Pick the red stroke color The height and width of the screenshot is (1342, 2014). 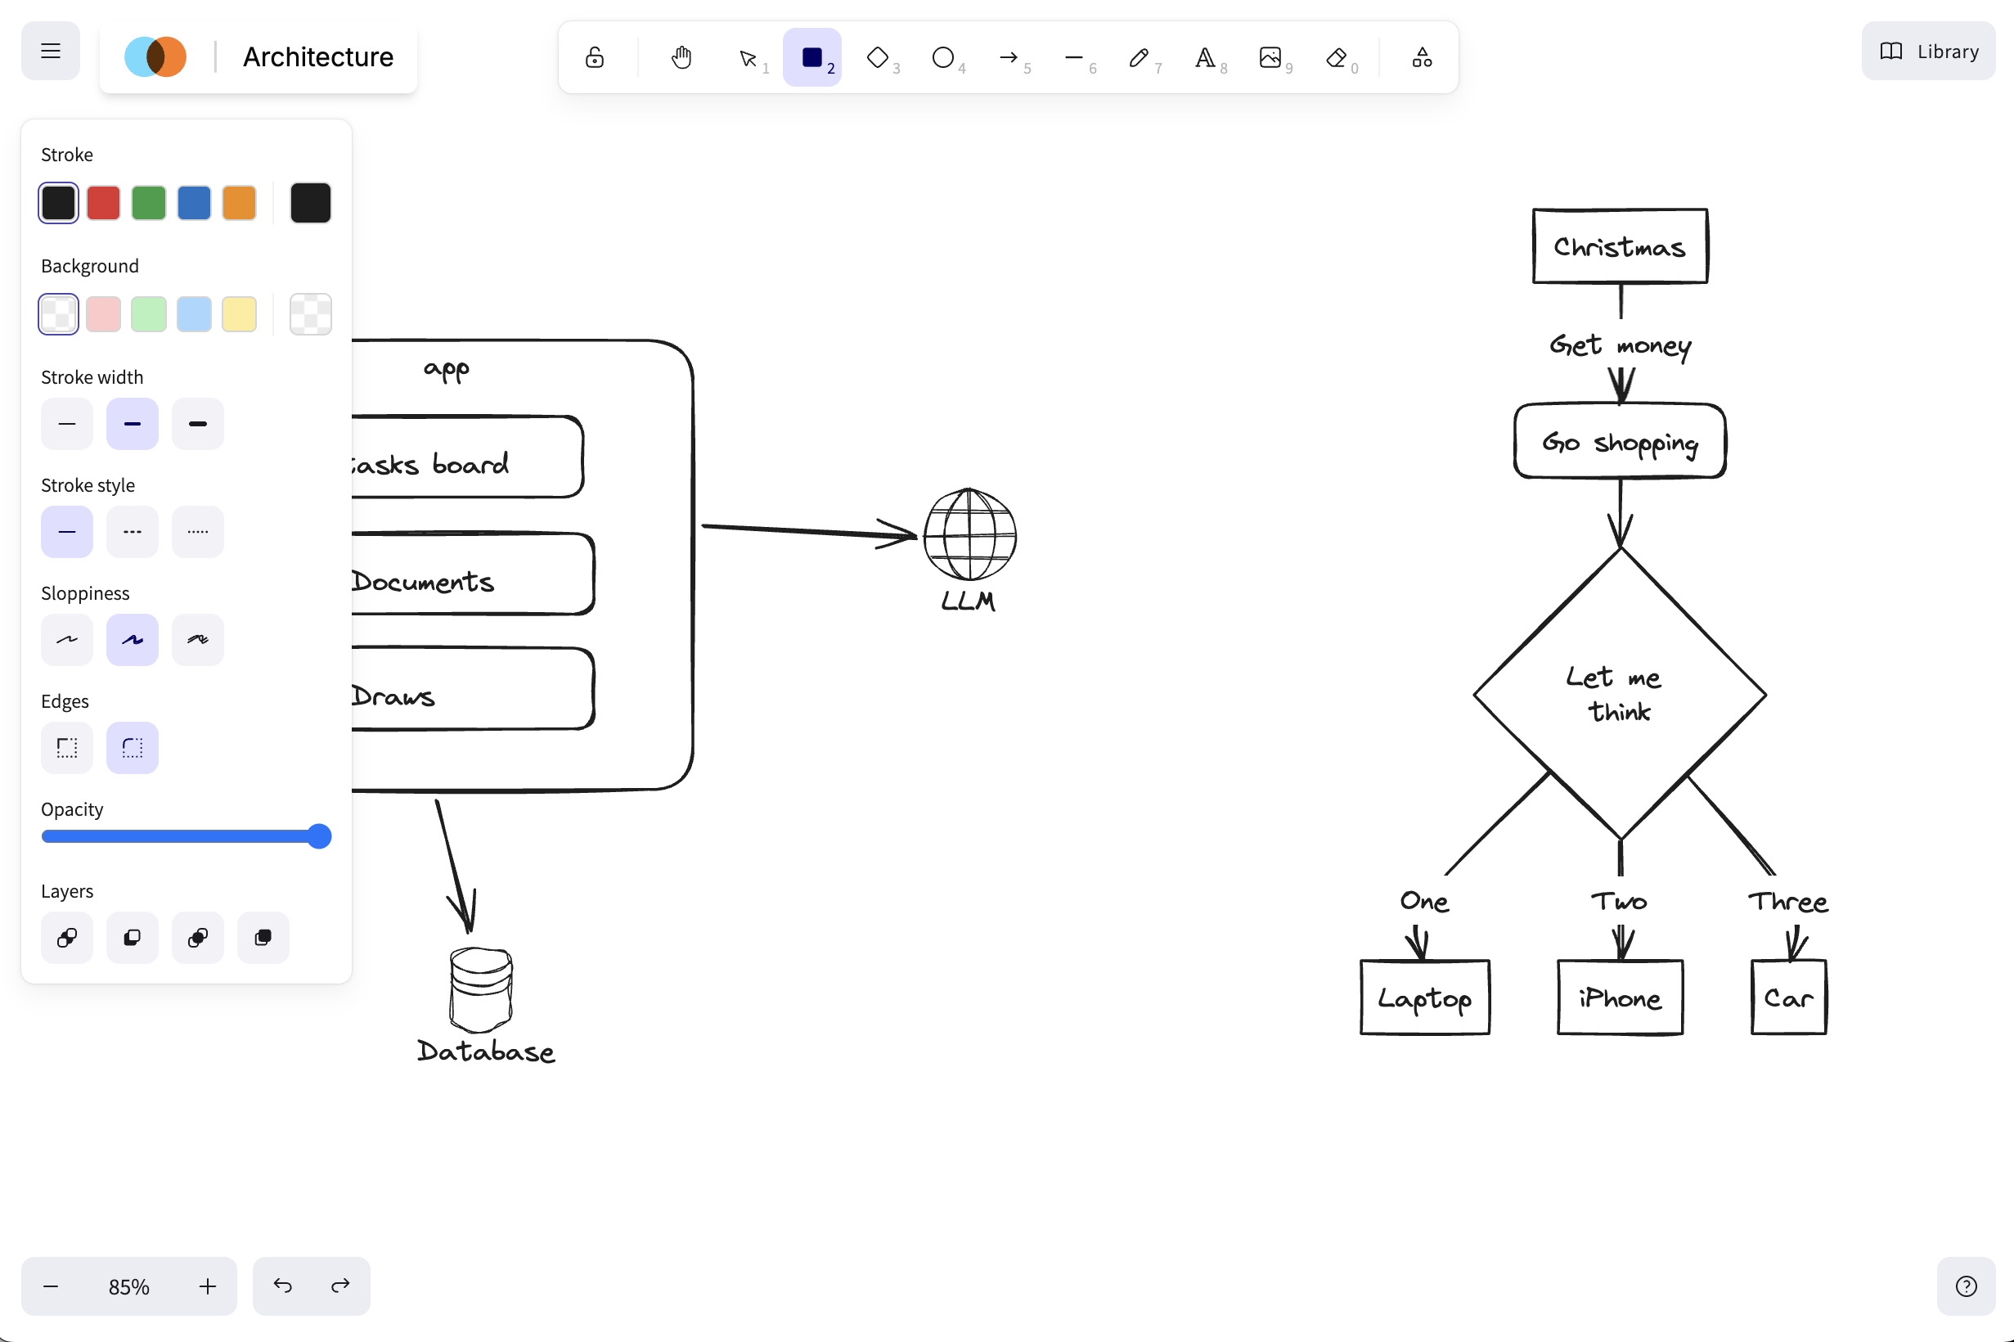click(104, 203)
